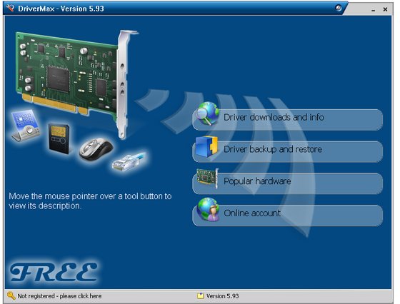Click the globe with person Online account icon

[208, 210]
